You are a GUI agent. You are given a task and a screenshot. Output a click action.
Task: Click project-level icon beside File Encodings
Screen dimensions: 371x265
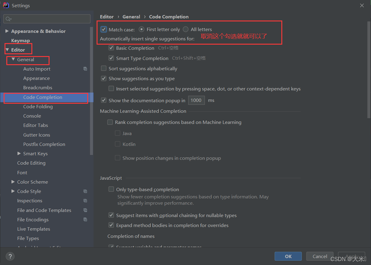coord(85,220)
